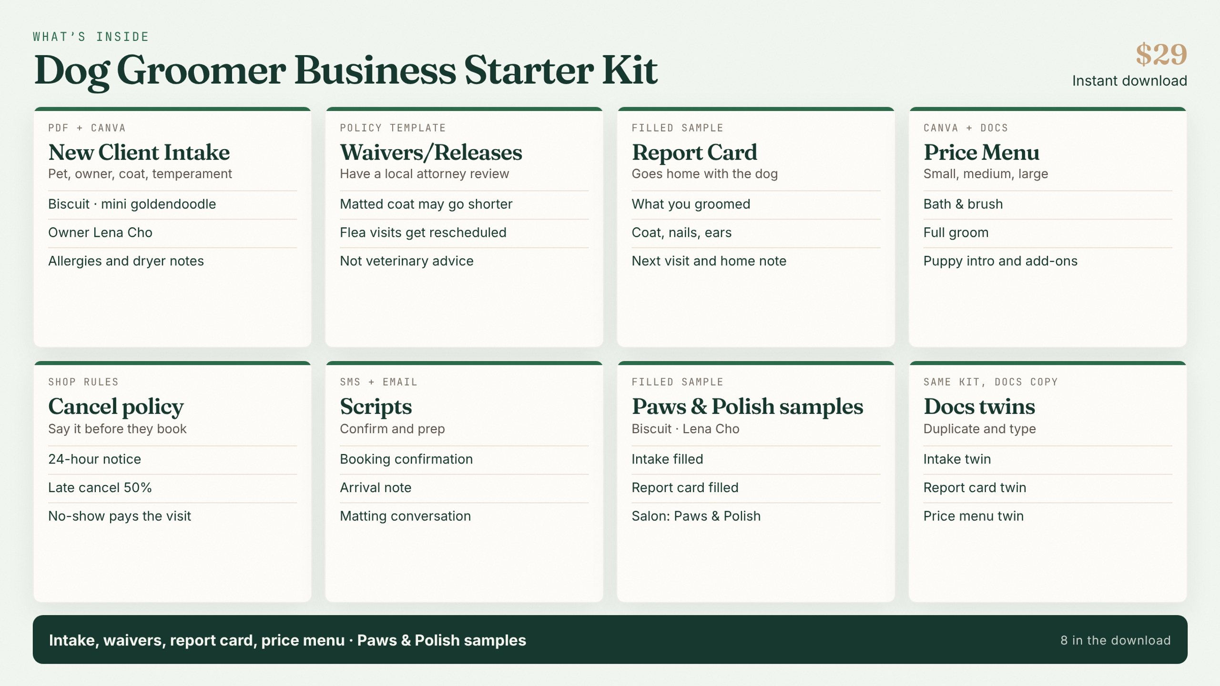1220x686 pixels.
Task: Click 'Booking confirmation' row
Action: tap(464, 460)
